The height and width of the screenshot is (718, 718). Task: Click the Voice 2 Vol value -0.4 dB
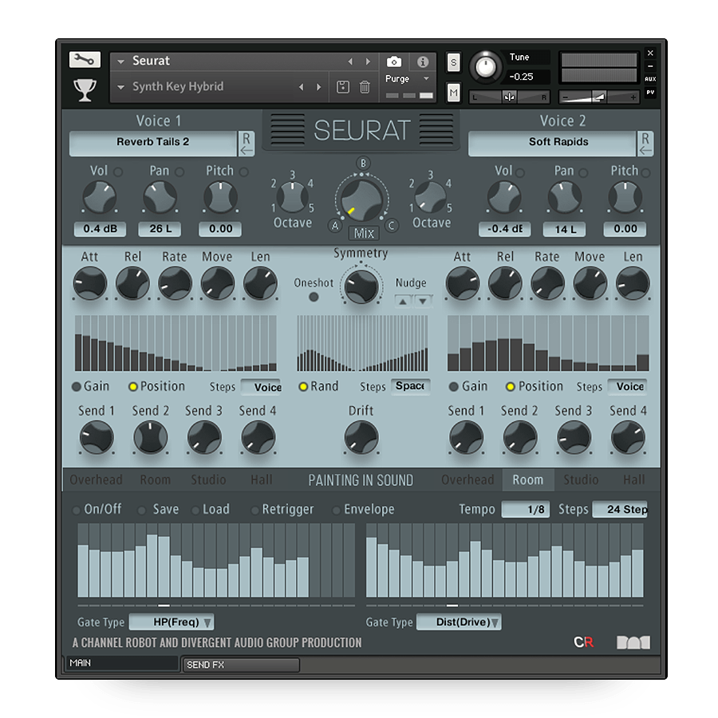point(505,229)
